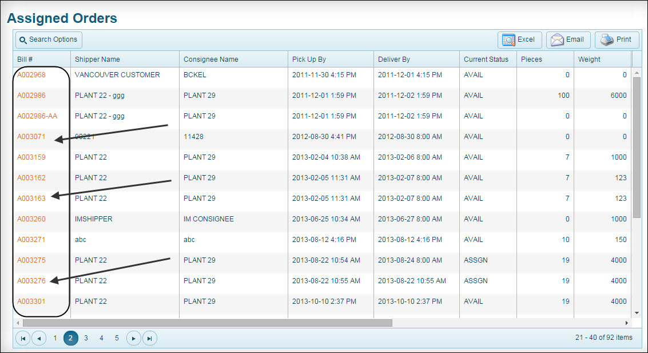Open page 1 of orders
The width and height of the screenshot is (648, 353).
click(x=55, y=338)
